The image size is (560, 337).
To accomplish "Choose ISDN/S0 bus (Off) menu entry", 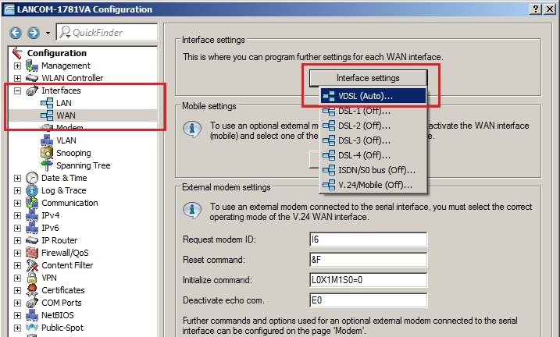I will (376, 170).
